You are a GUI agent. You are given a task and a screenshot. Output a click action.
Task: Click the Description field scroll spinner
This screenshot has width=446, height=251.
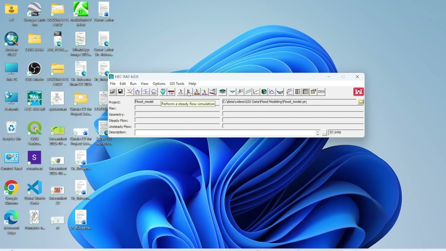point(317,132)
